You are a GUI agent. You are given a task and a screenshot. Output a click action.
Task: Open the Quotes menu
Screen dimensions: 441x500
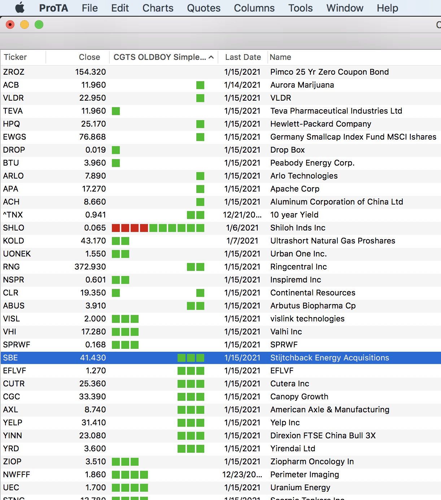(204, 8)
